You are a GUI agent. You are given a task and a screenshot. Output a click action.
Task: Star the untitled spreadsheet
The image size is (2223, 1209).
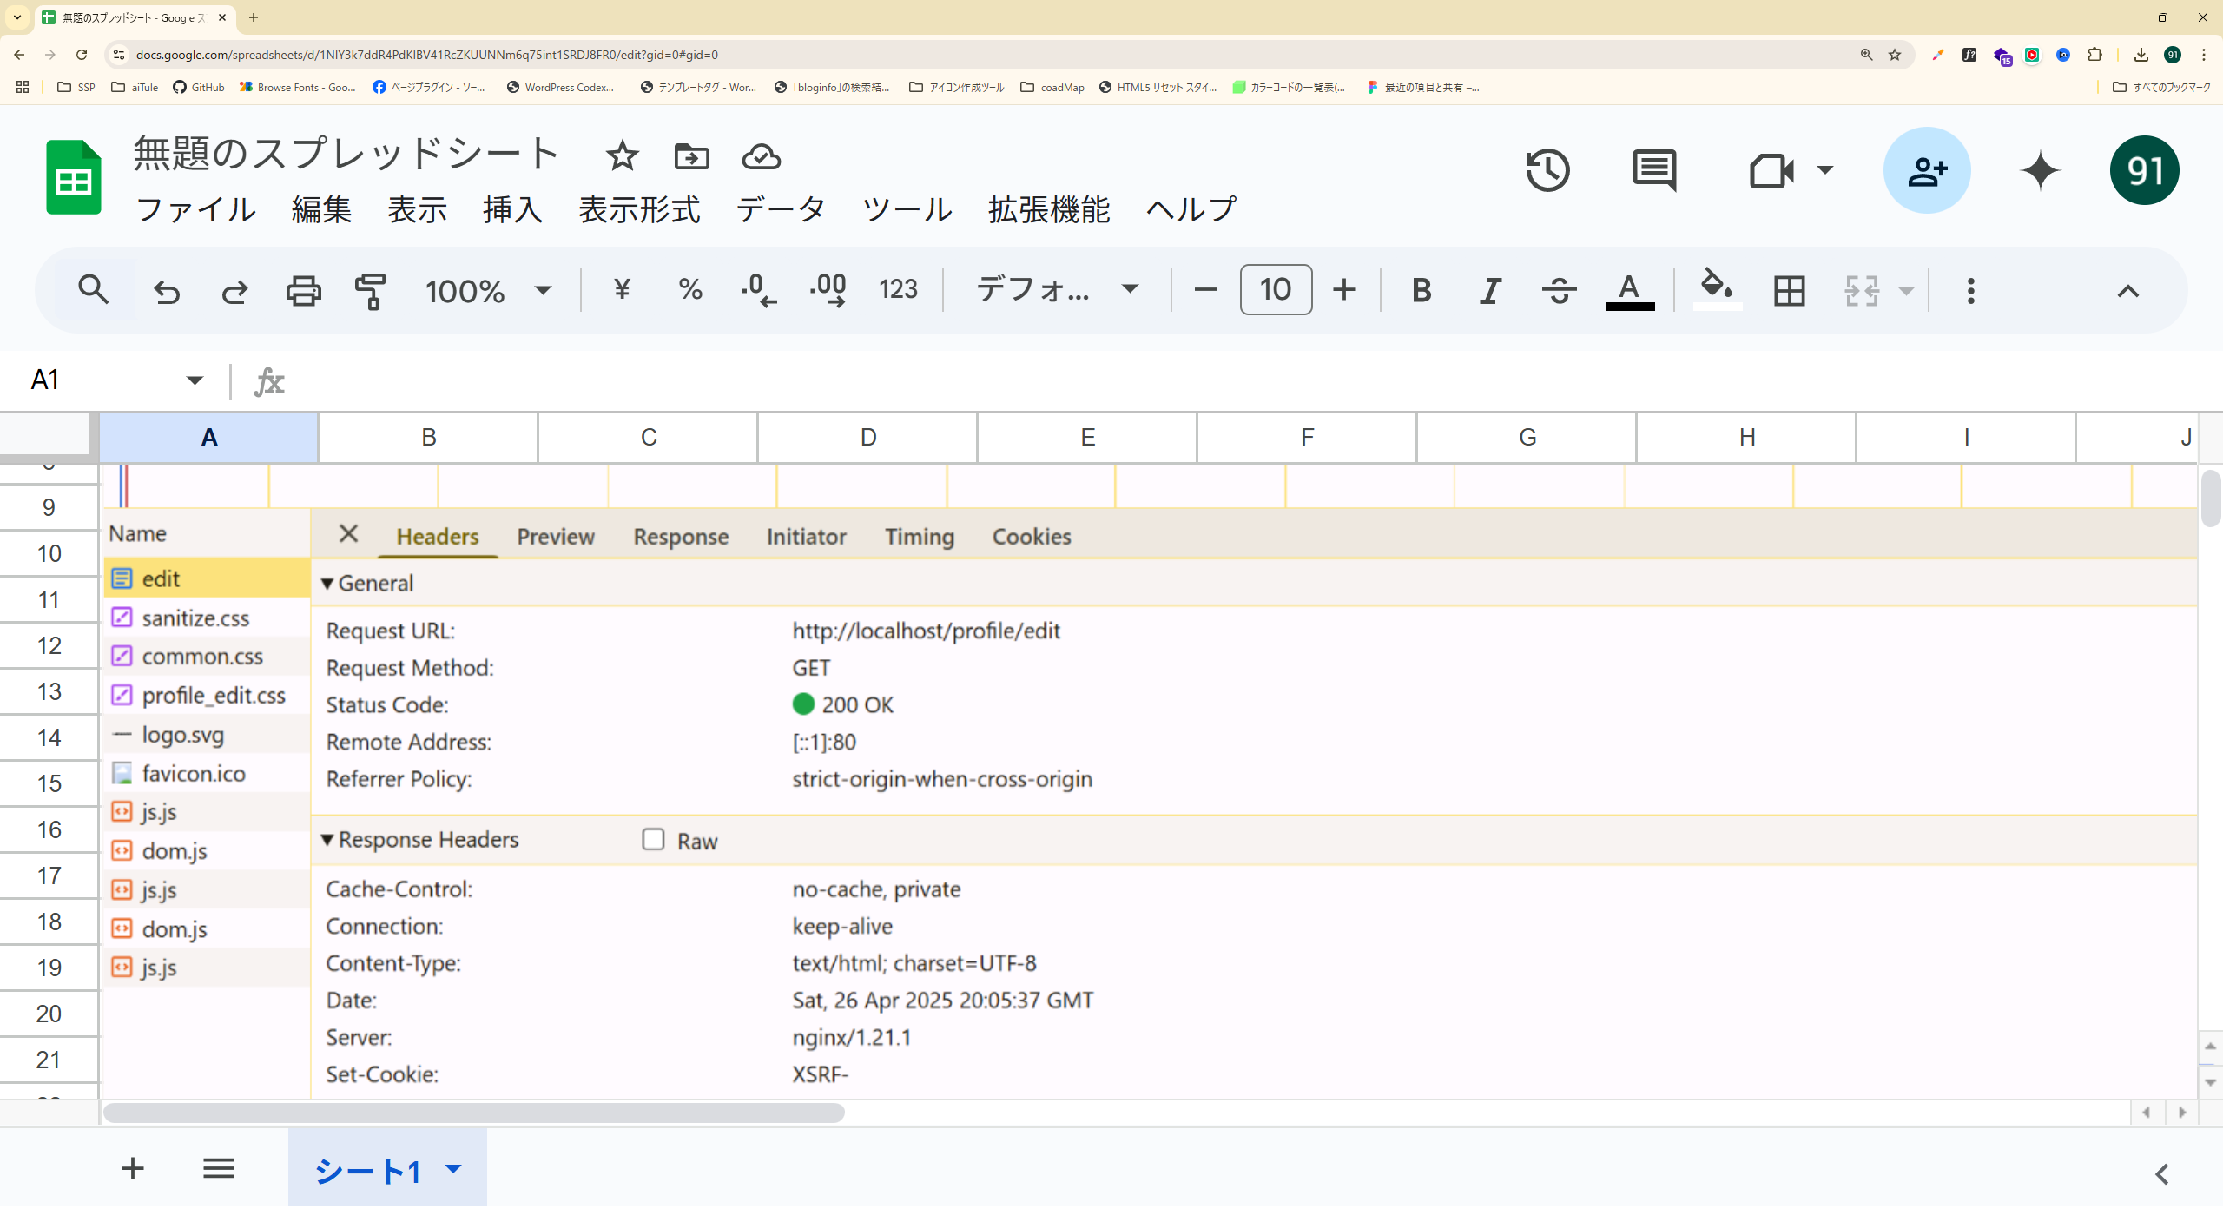[622, 156]
